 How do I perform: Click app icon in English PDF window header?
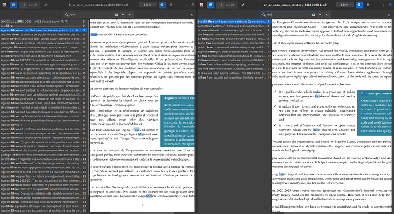point(202,5)
